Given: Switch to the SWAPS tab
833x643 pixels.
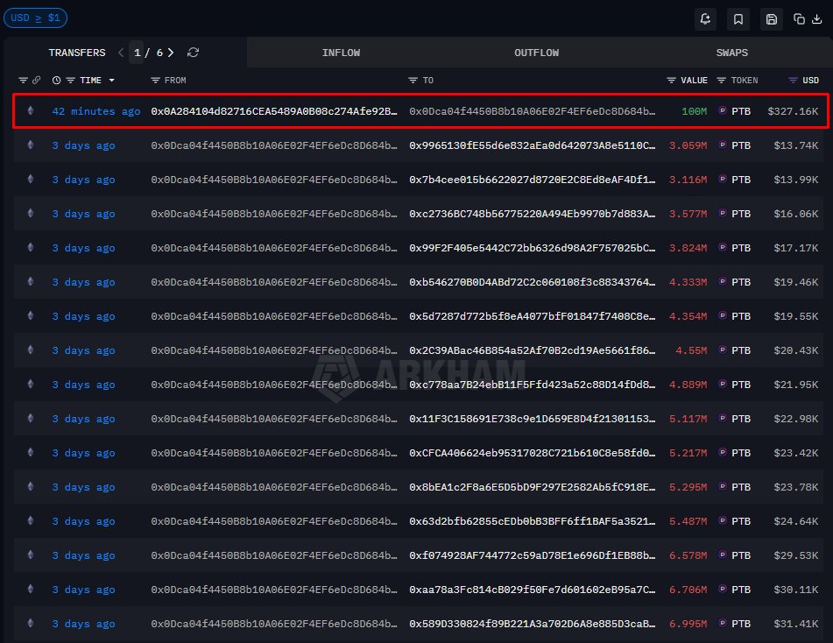Looking at the screenshot, I should 731,53.
